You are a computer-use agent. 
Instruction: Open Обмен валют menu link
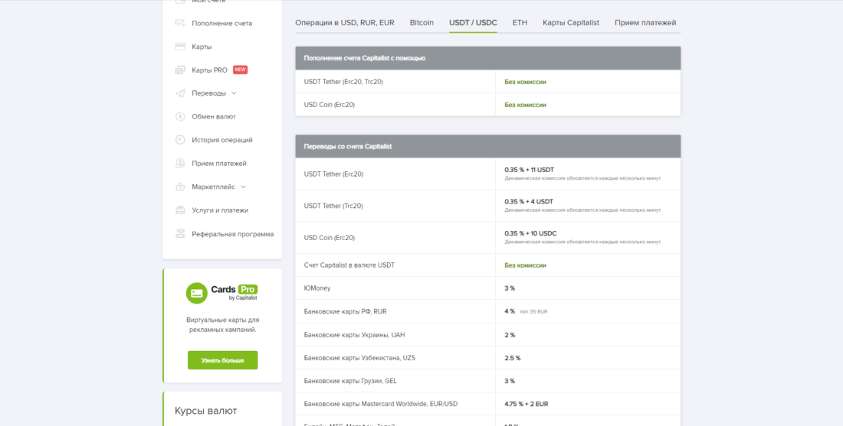[x=214, y=116]
